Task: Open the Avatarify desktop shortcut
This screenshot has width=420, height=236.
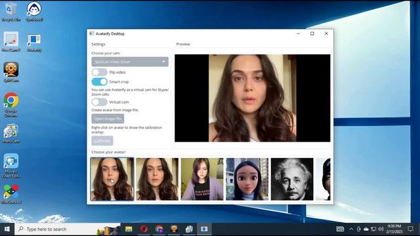Action: [x=34, y=42]
